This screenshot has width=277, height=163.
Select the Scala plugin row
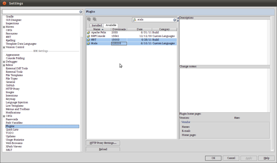[132, 43]
